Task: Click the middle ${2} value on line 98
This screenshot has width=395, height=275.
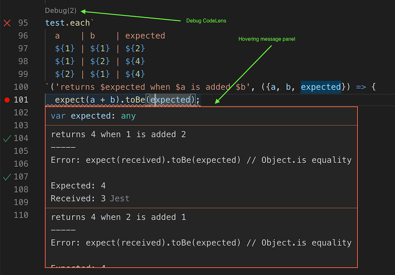Action: pyautogui.click(x=100, y=61)
